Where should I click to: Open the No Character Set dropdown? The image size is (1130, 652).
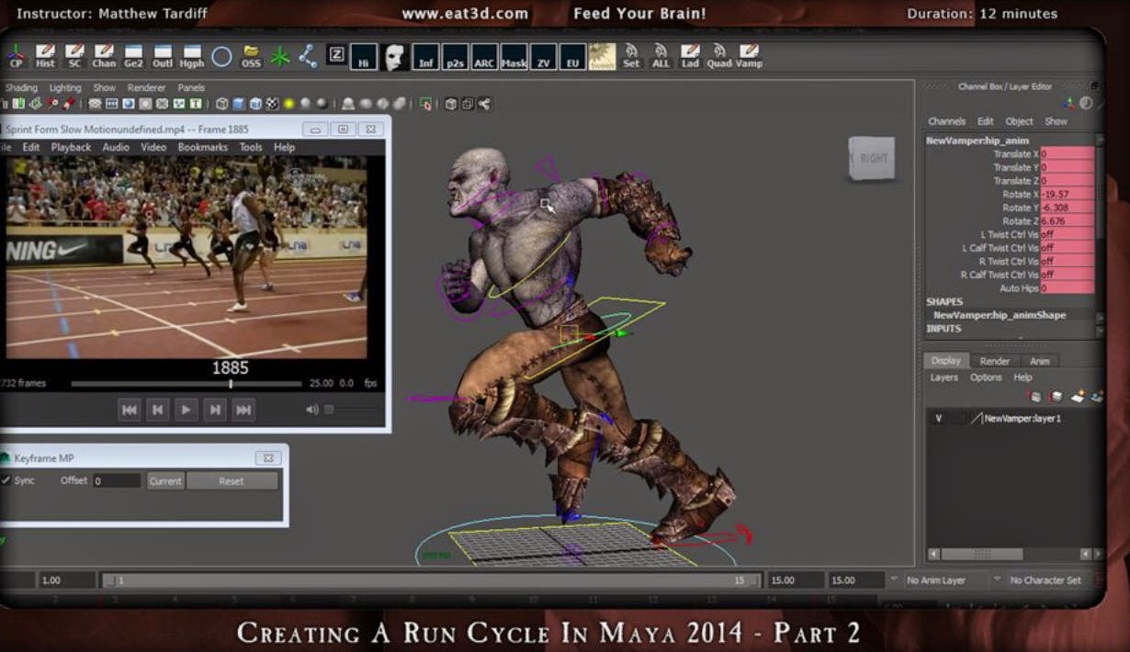pyautogui.click(x=1047, y=579)
